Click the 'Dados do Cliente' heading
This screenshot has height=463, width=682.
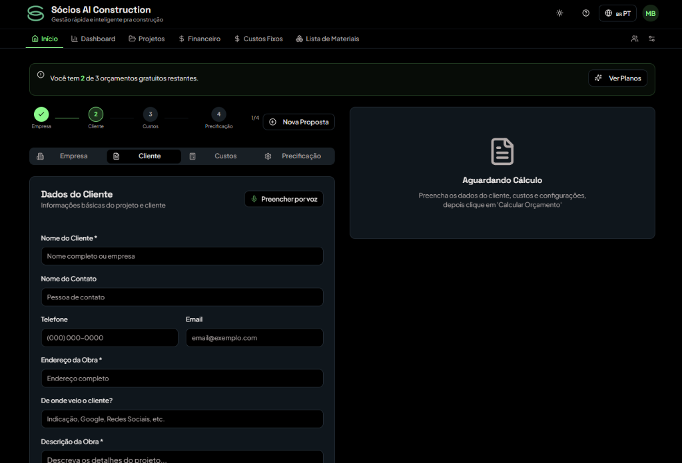point(77,194)
